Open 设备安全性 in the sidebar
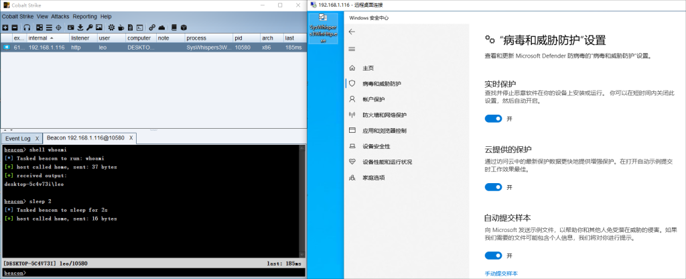The width and height of the screenshot is (686, 279). coord(376,146)
